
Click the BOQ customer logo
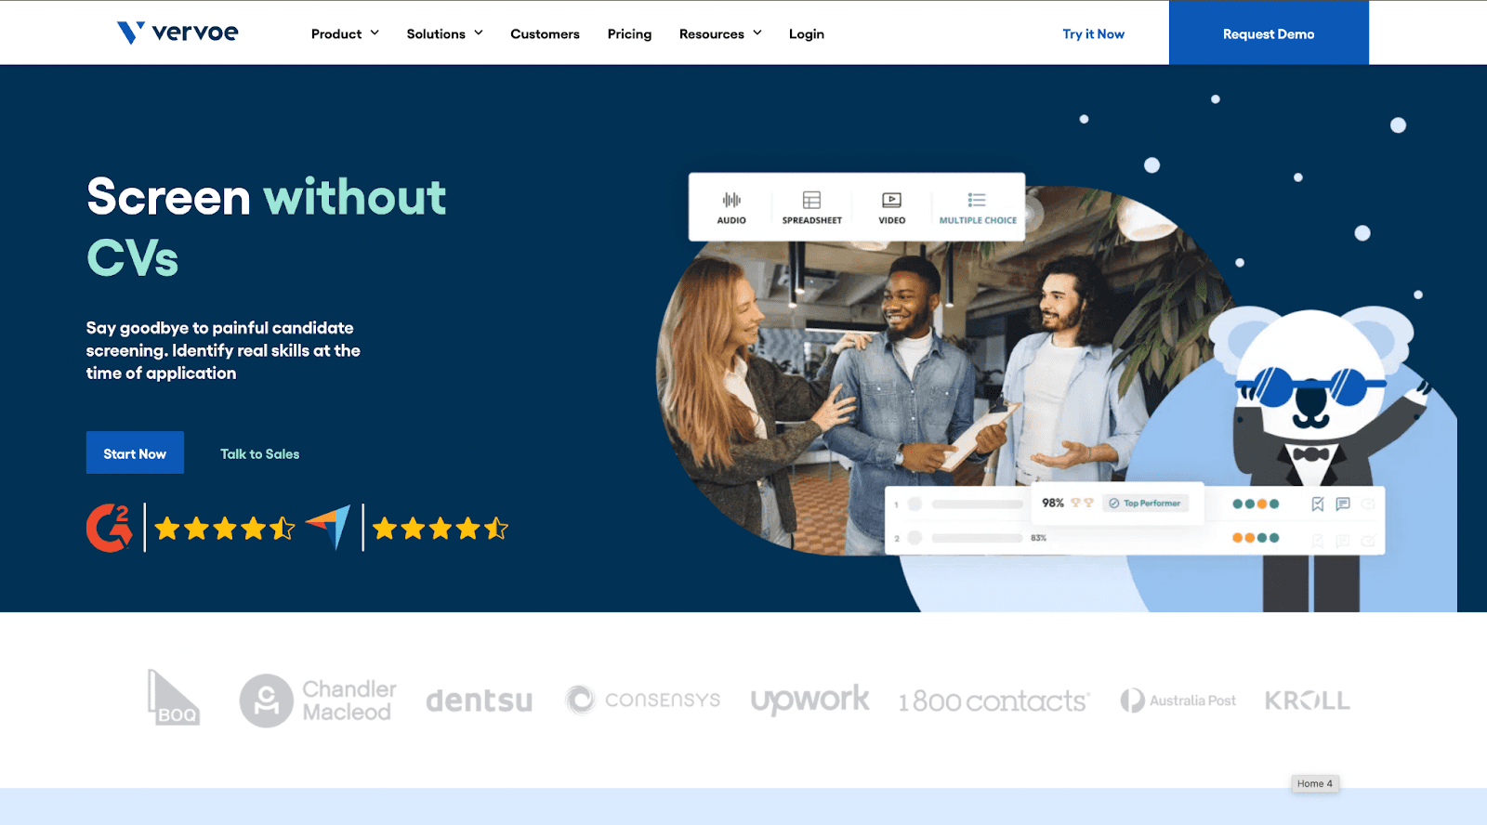[x=174, y=698]
